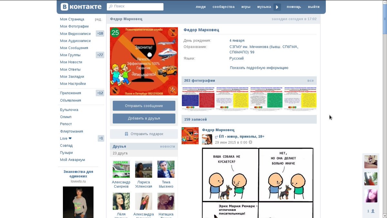Image resolution: width=387 pixels, height=218 pixels.
Task: Open gift icon in Send gift button
Action: pyautogui.click(x=127, y=134)
